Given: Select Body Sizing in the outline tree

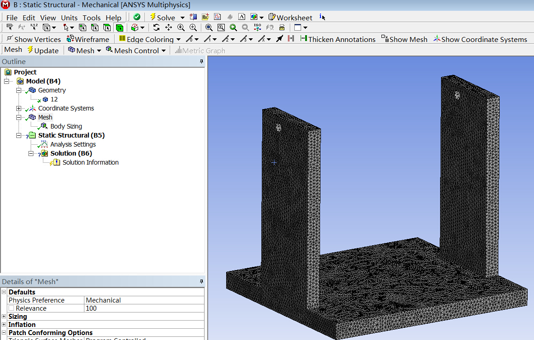Looking at the screenshot, I should 66,126.
